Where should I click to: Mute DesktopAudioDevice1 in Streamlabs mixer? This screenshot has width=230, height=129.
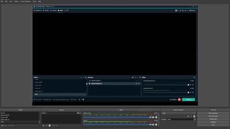coord(191,85)
